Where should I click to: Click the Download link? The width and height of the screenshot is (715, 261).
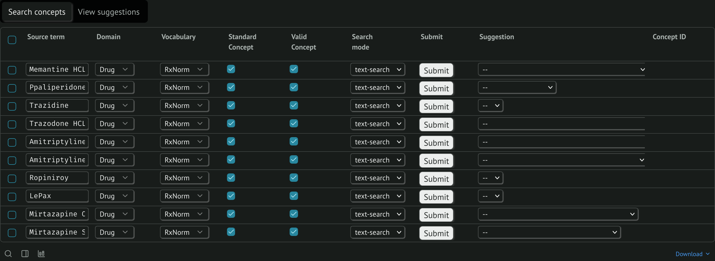click(690, 254)
